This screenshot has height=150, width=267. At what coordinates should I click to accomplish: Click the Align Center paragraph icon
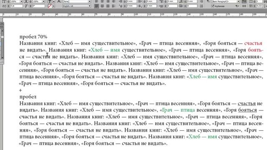[102, 1]
